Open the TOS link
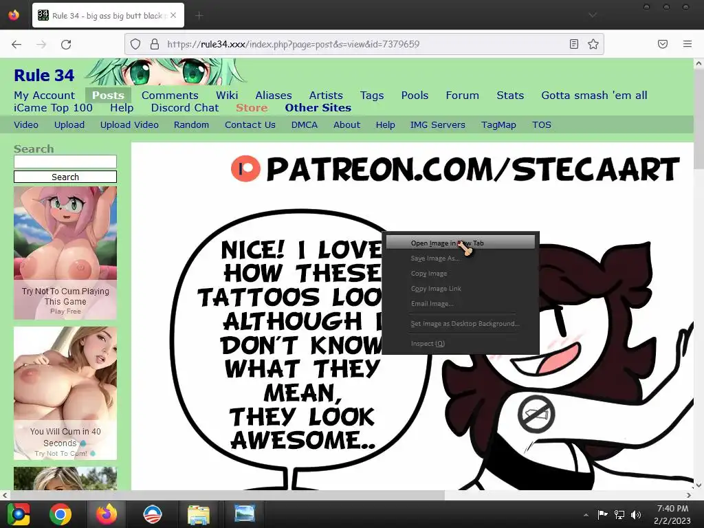This screenshot has height=528, width=704. tap(542, 125)
